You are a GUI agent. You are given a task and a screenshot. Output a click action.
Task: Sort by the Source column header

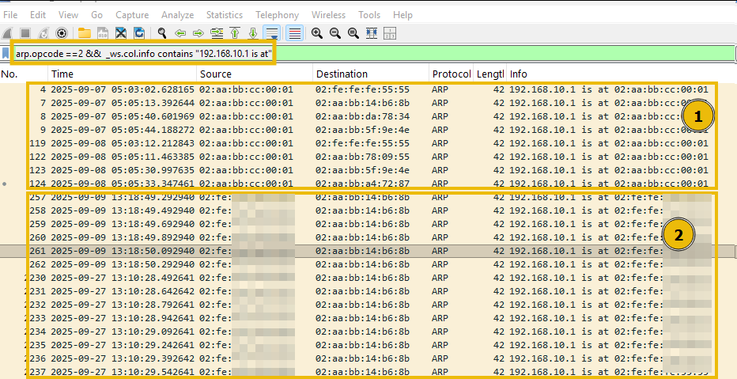pos(255,74)
